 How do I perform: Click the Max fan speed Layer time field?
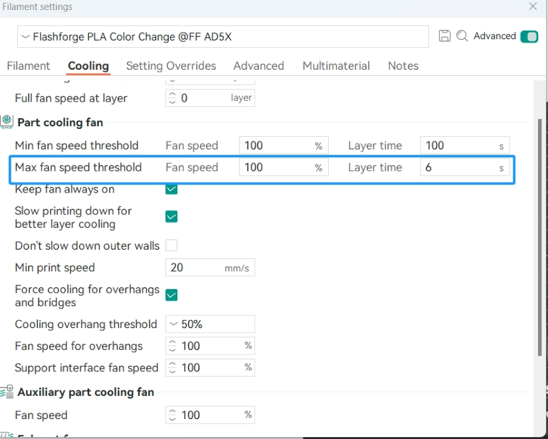click(x=458, y=167)
